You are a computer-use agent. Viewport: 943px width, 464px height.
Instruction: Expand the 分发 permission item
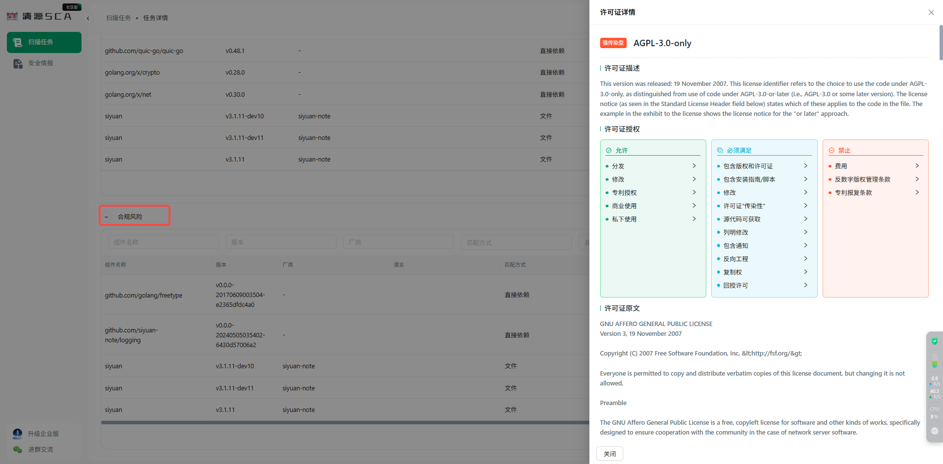693,166
